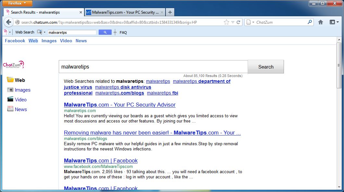Screen dimensions: 344x192
Task: Open MalwareTips.com - Your PC Security Advisor result
Action: tap(119, 105)
